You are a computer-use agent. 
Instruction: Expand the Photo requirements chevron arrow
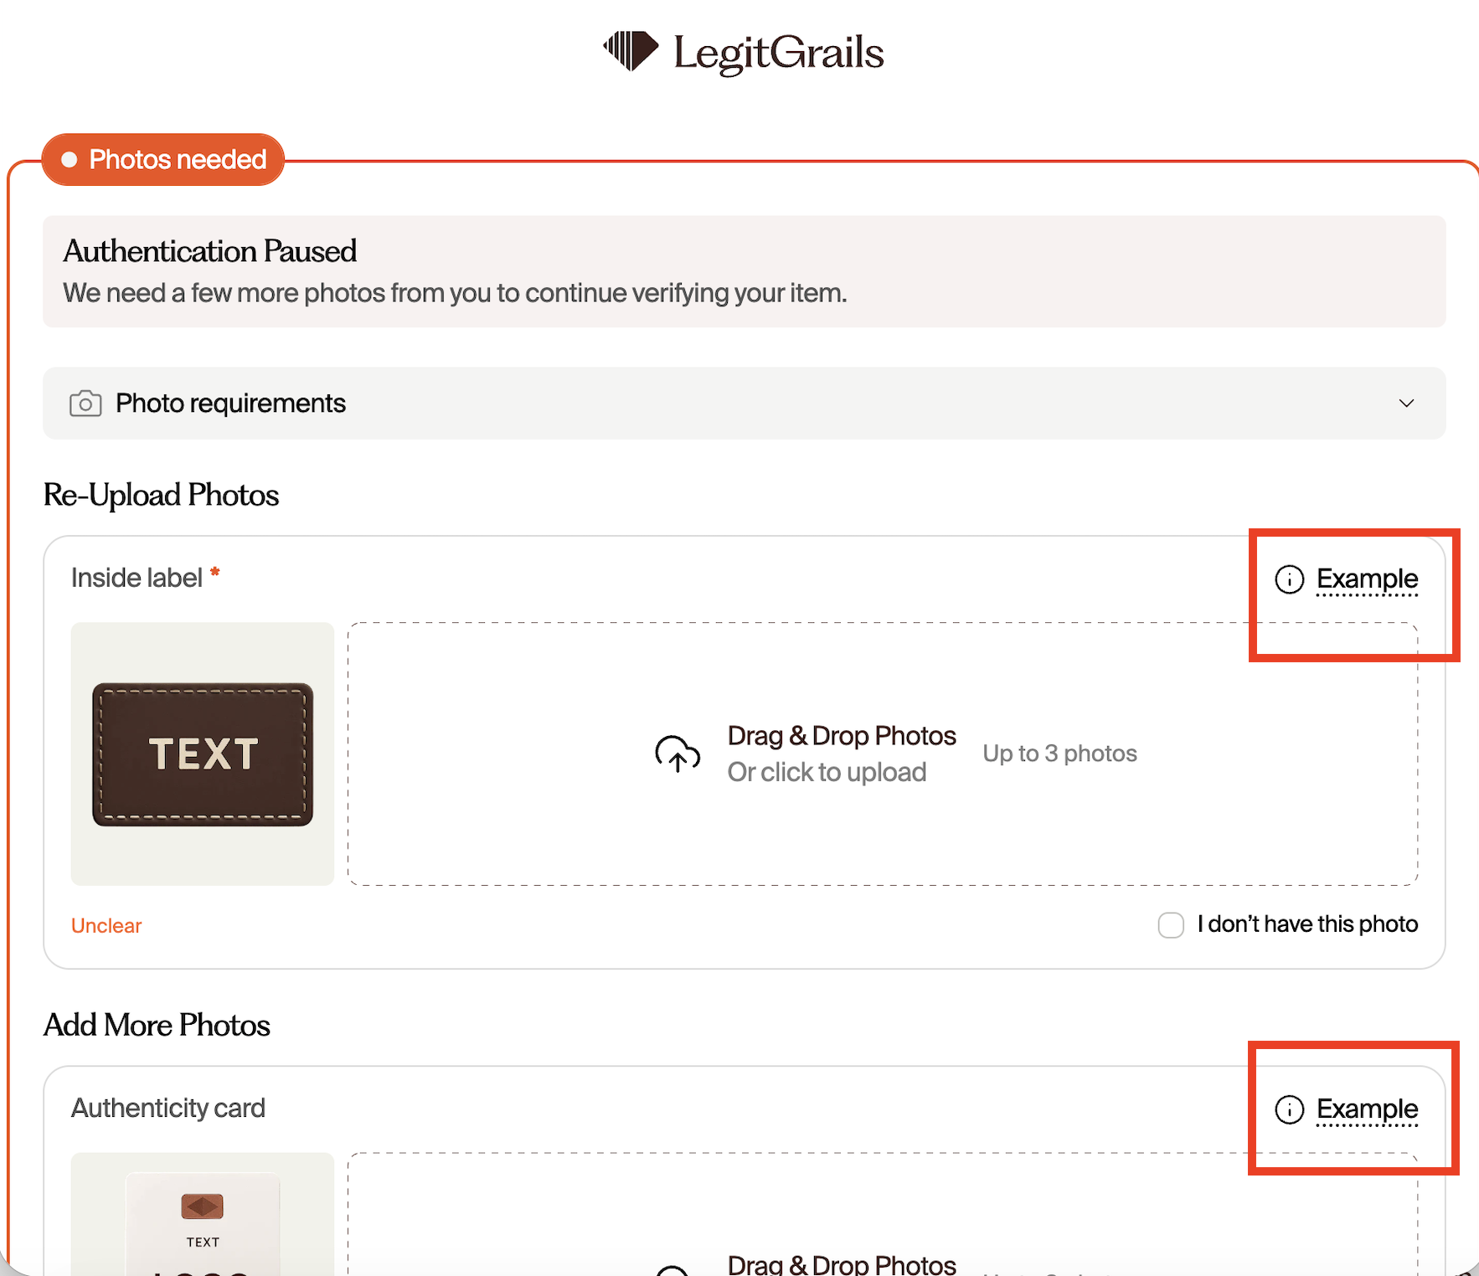1407,404
